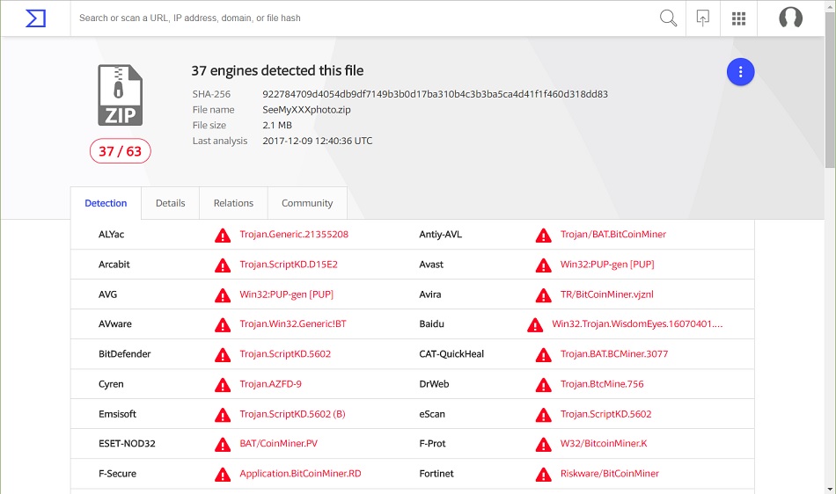Image resolution: width=836 pixels, height=494 pixels.
Task: Click TR/BitCoinMiner.vjznl detection name
Action: tap(606, 294)
